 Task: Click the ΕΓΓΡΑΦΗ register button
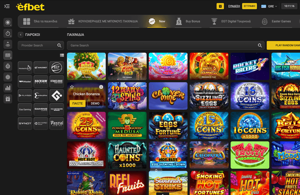[x=250, y=6]
